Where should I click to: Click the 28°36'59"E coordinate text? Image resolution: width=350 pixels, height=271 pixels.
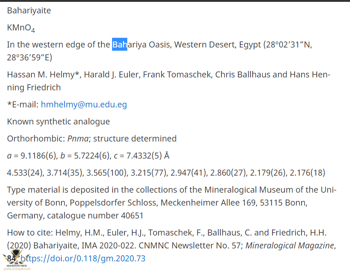(30, 57)
